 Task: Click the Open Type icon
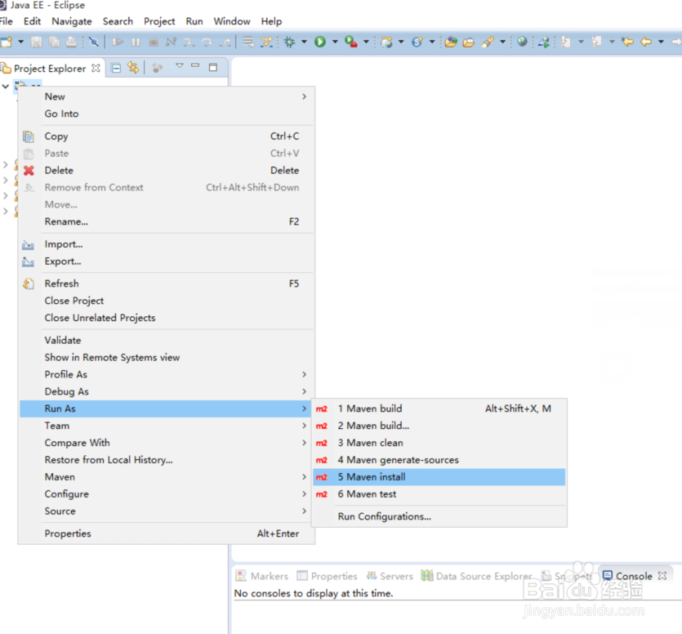(x=451, y=42)
